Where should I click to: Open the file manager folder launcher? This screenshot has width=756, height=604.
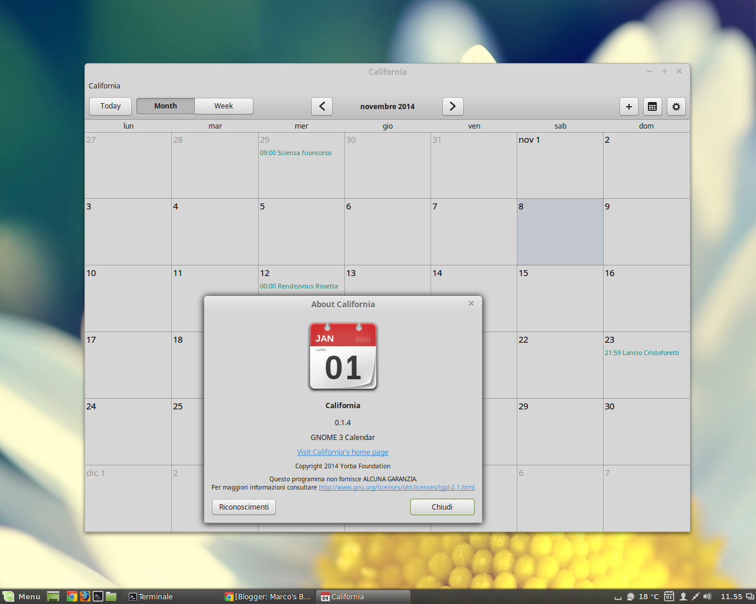pos(111,596)
